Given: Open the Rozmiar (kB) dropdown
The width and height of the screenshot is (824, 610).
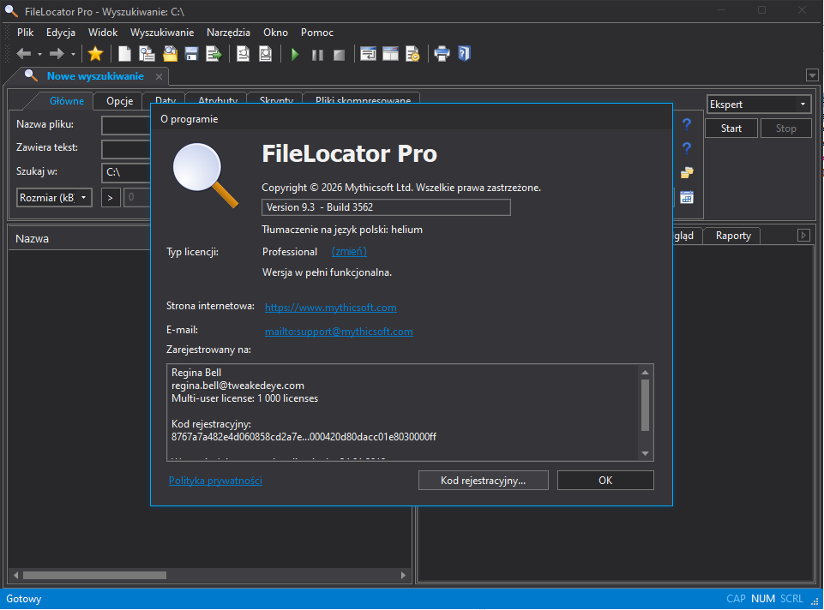Looking at the screenshot, I should [x=54, y=197].
